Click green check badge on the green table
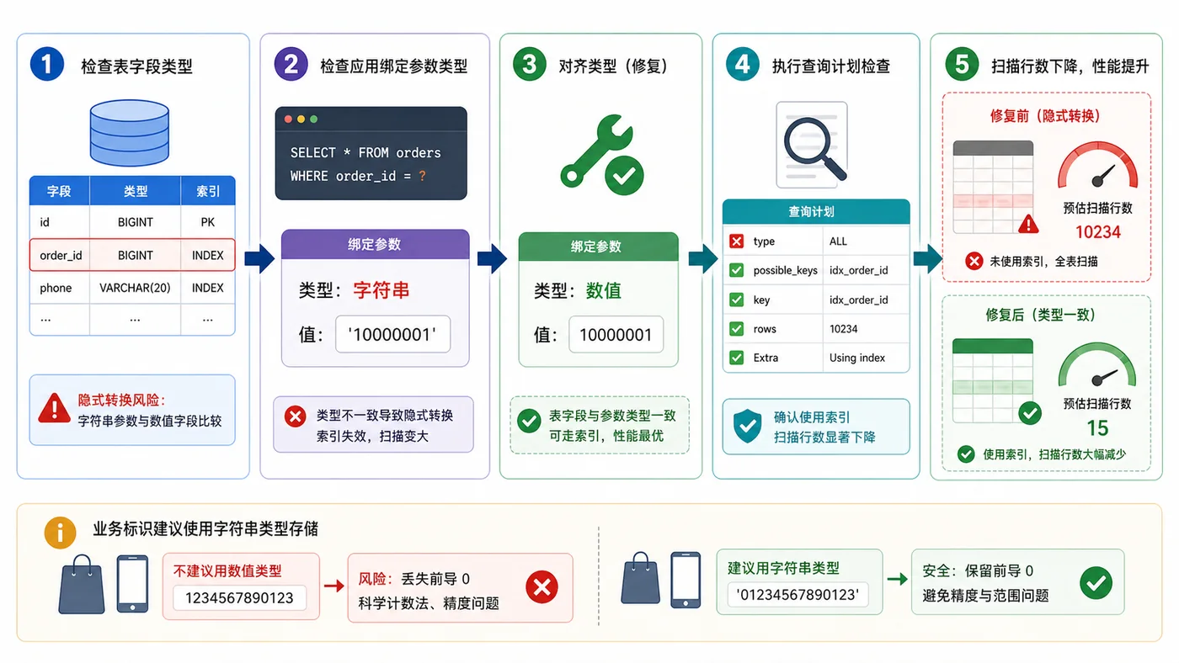This screenshot has width=1179, height=663. tap(1029, 413)
